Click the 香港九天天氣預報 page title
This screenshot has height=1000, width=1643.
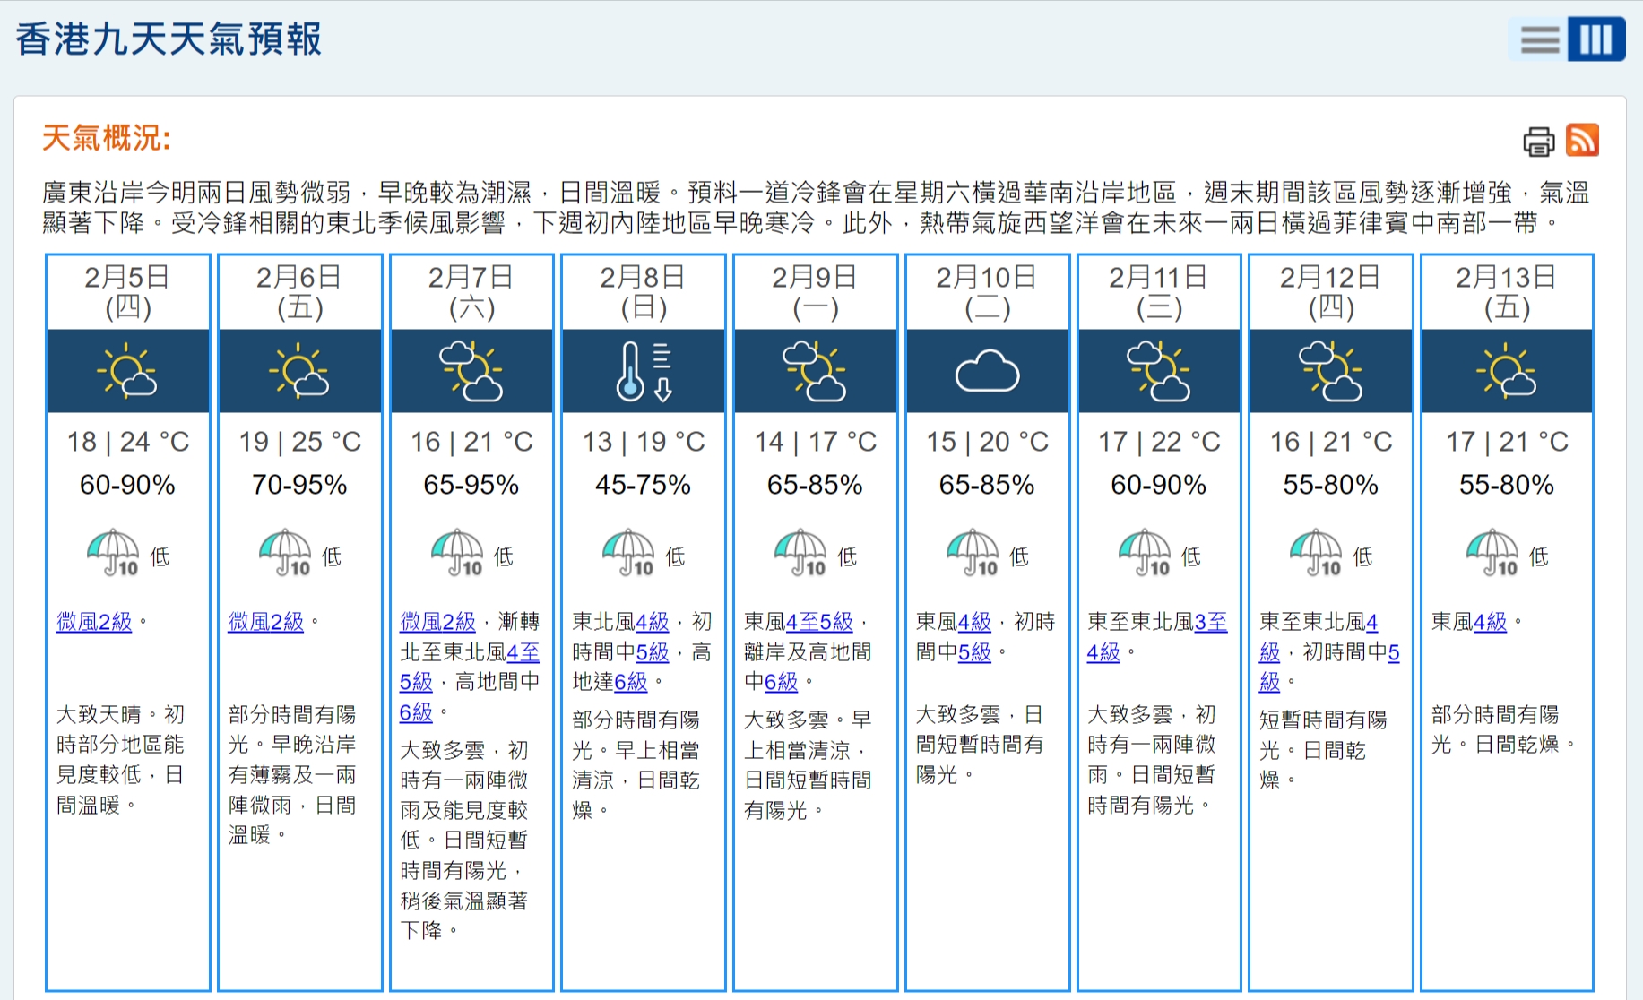tap(167, 38)
